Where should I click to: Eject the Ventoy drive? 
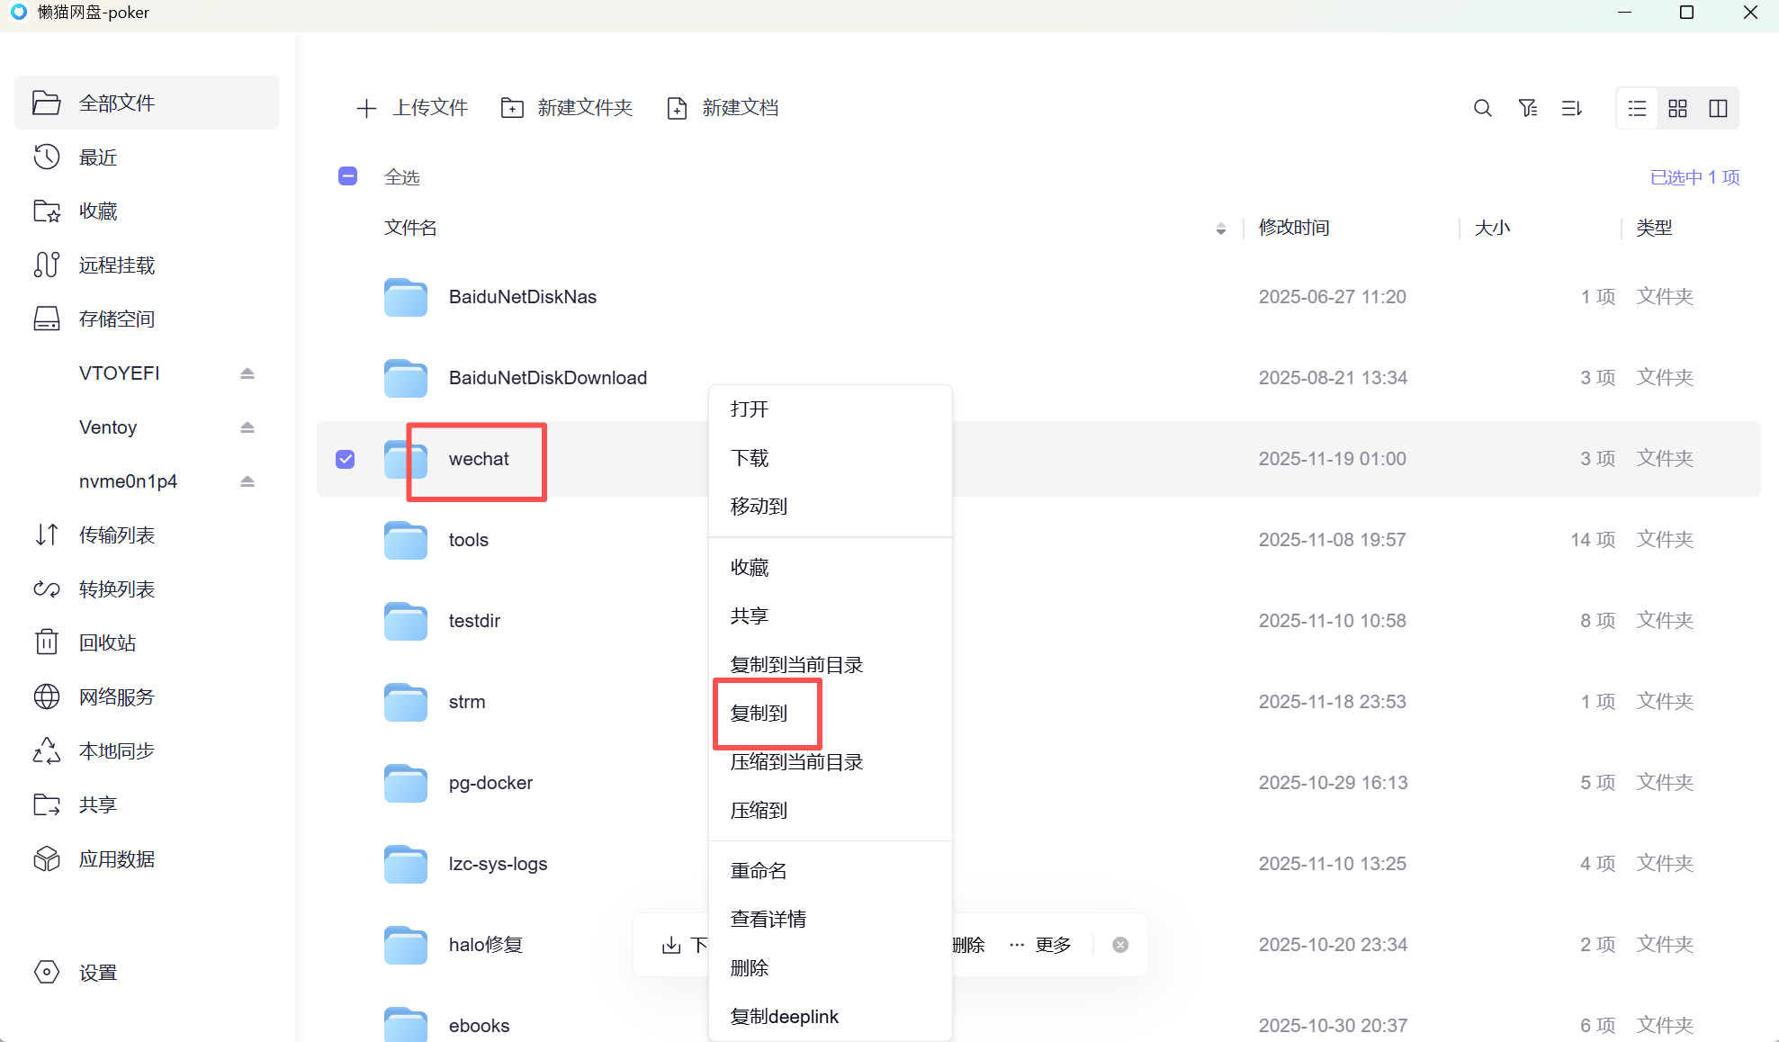coord(247,427)
